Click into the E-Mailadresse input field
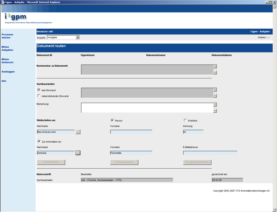 (x=210, y=153)
